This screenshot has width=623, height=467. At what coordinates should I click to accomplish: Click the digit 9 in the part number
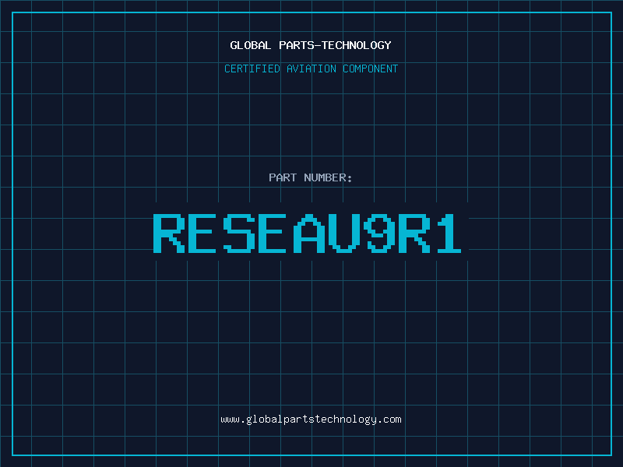(378, 233)
